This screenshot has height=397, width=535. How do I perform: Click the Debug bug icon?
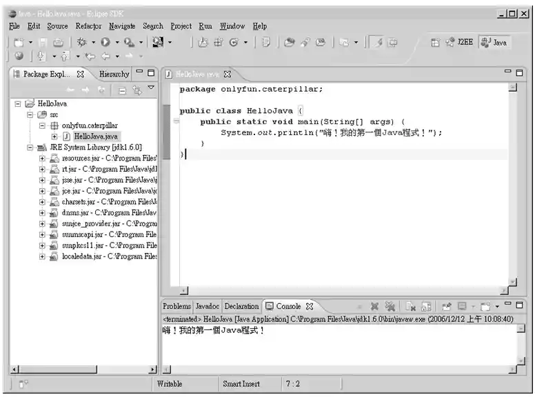(x=81, y=42)
